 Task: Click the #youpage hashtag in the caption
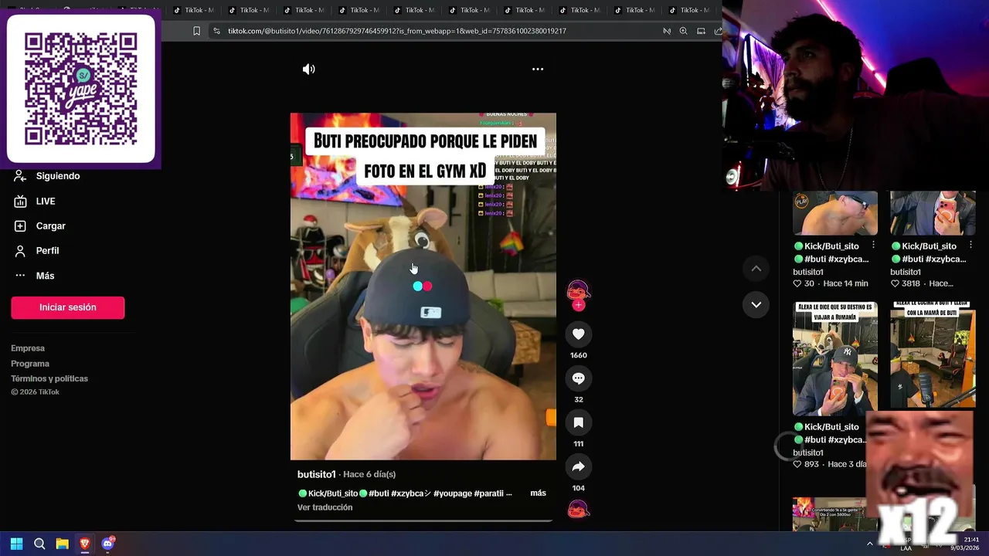point(453,493)
